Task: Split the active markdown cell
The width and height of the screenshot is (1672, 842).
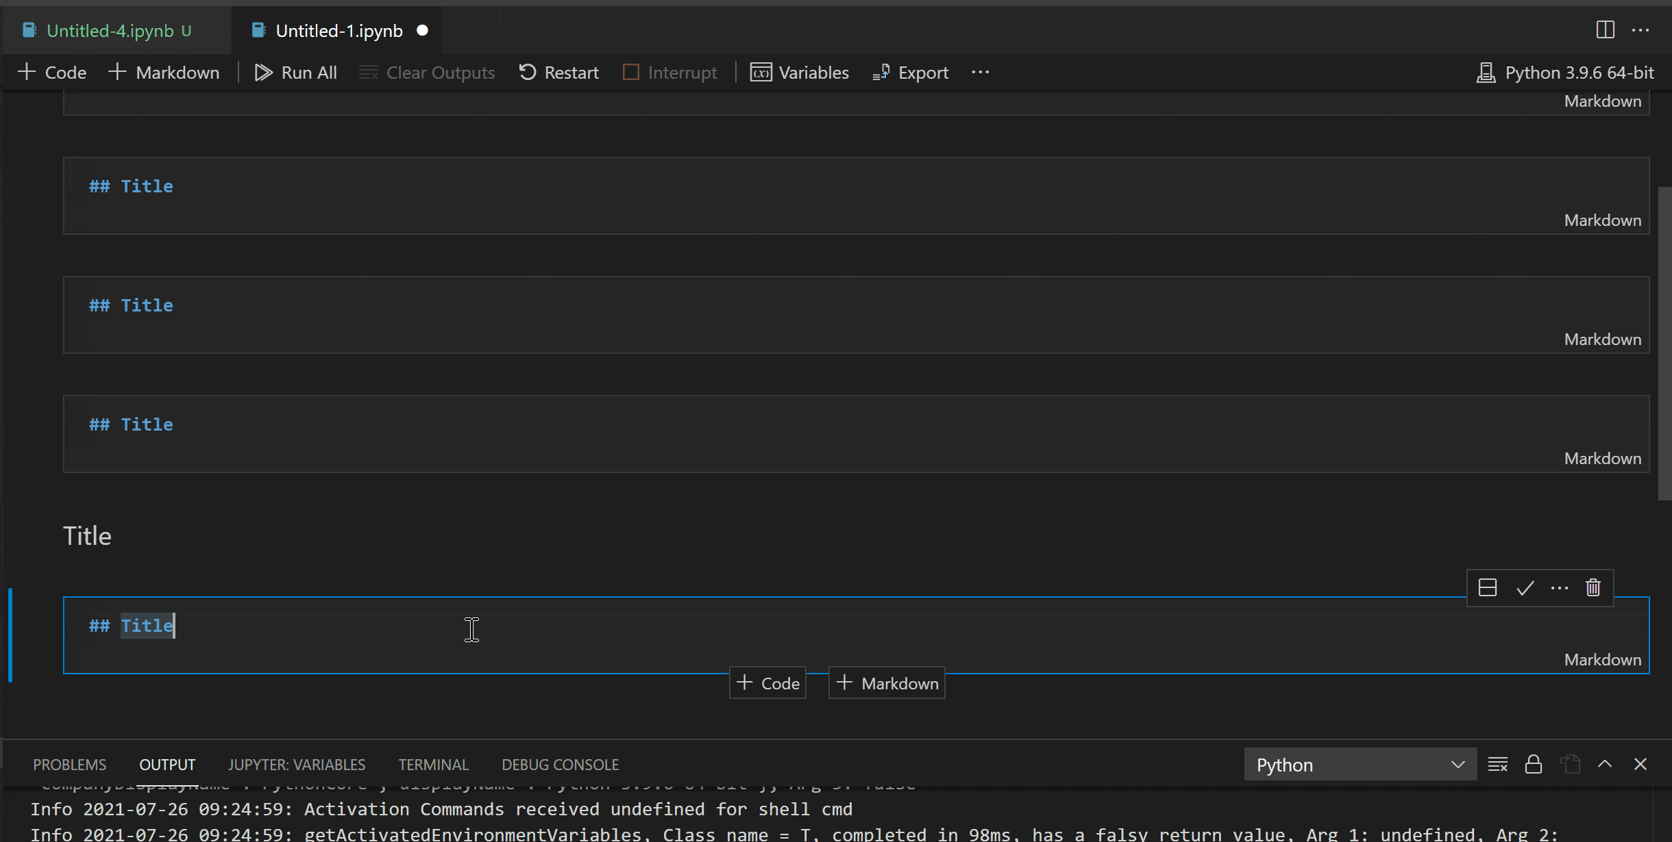Action: pos(1487,587)
